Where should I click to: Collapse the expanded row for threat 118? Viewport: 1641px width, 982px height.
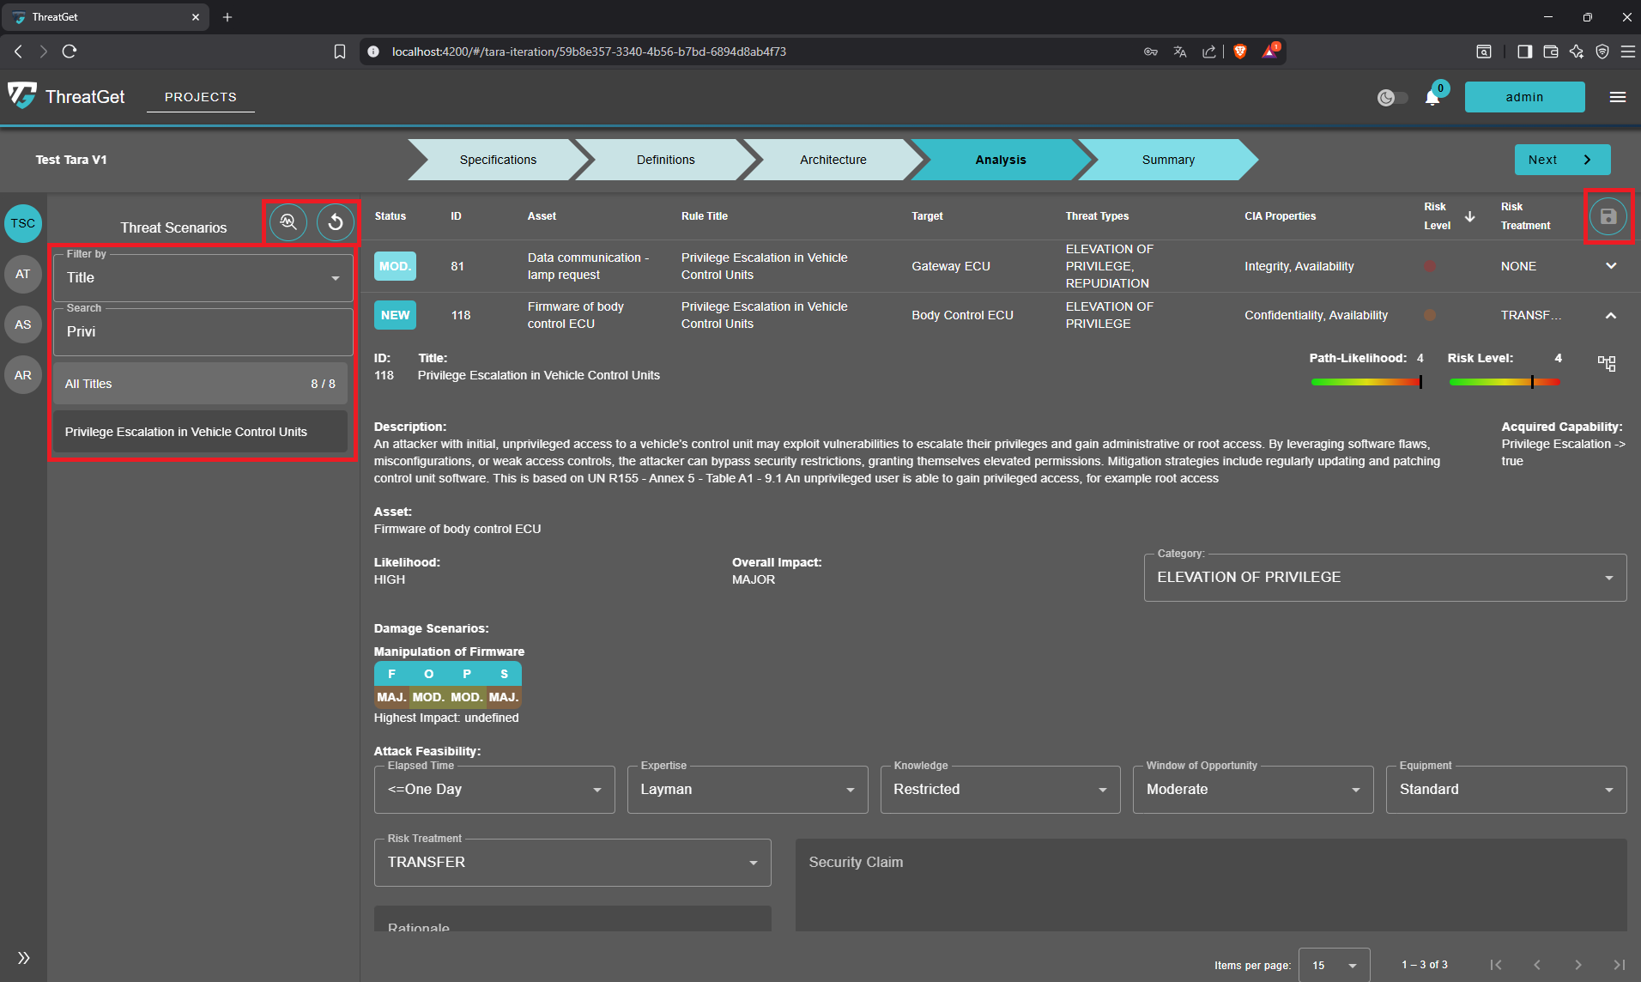(x=1611, y=315)
